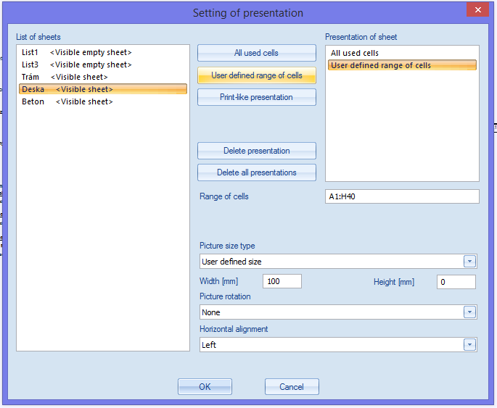Confirm settings with the OK button
This screenshot has width=497, height=408.
click(205, 386)
